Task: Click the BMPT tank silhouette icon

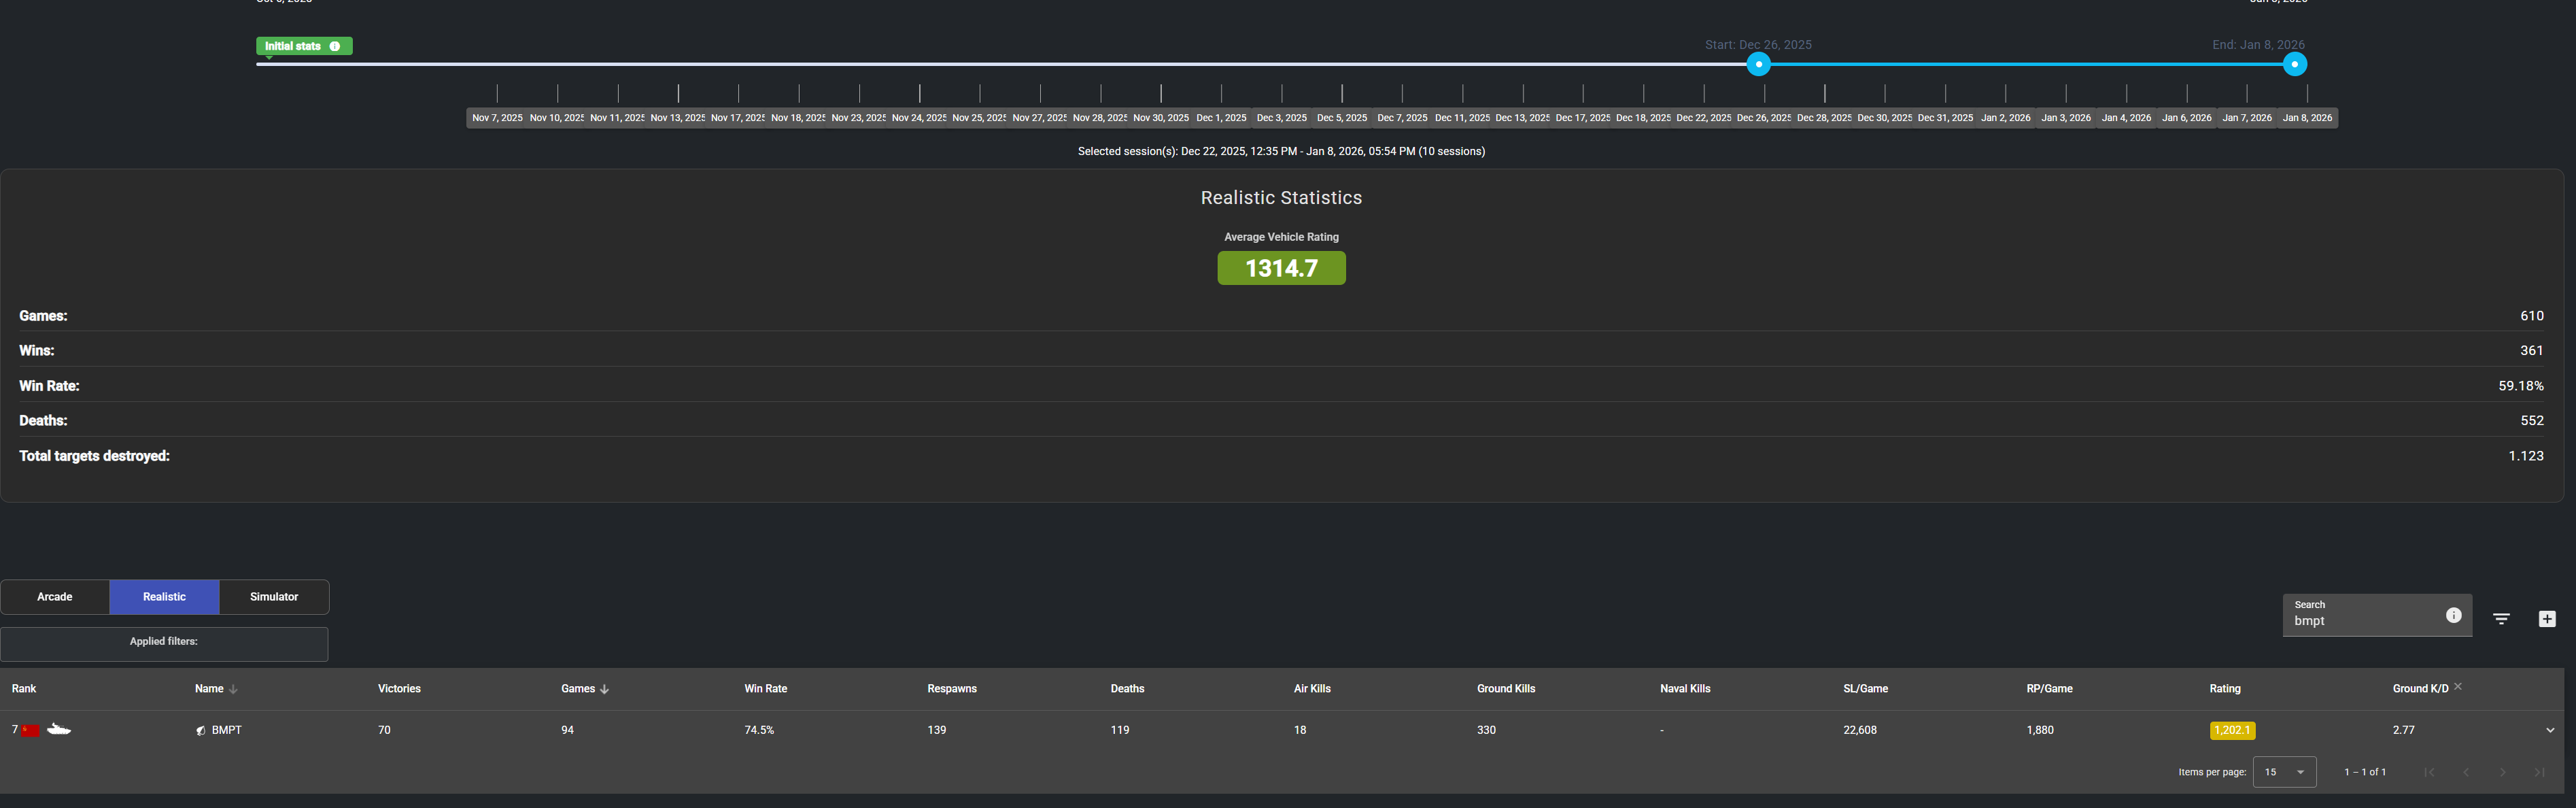Action: 59,730
